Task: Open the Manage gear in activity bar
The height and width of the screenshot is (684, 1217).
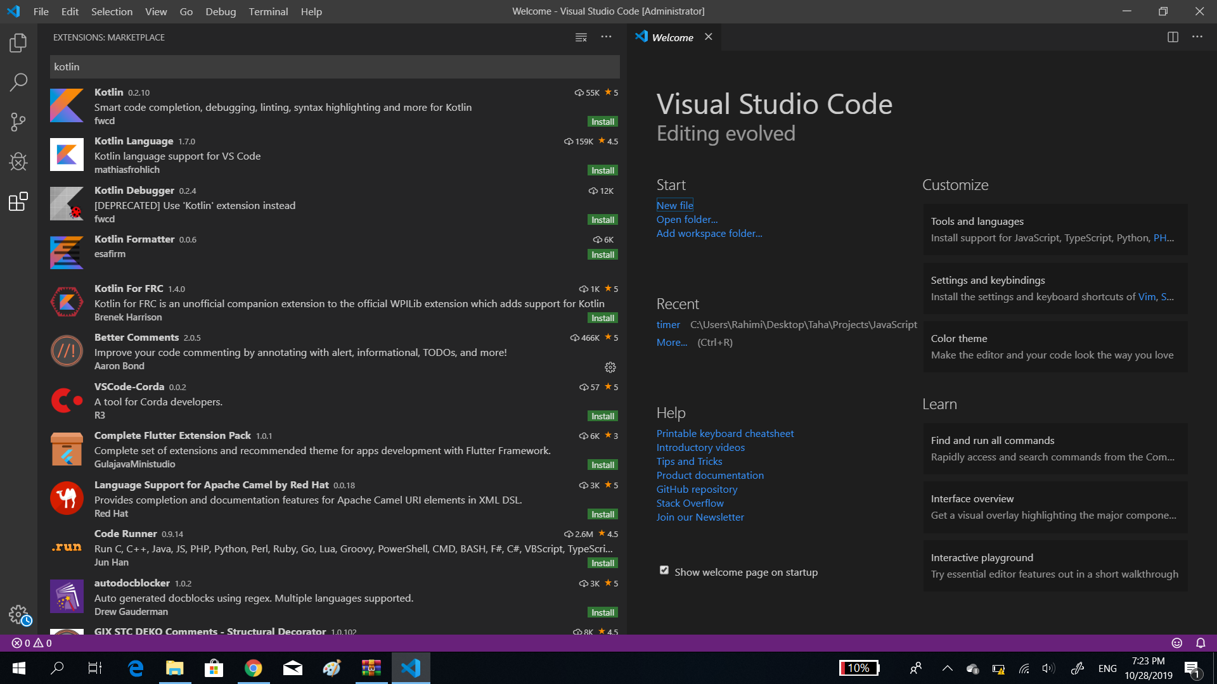Action: point(19,614)
